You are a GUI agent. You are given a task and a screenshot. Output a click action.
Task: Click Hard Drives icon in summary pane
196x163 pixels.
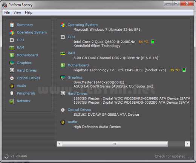click(x=63, y=94)
